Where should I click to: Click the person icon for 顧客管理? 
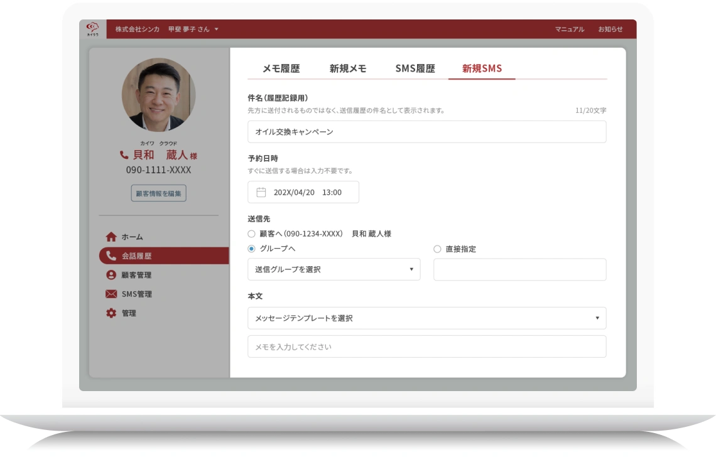(111, 275)
